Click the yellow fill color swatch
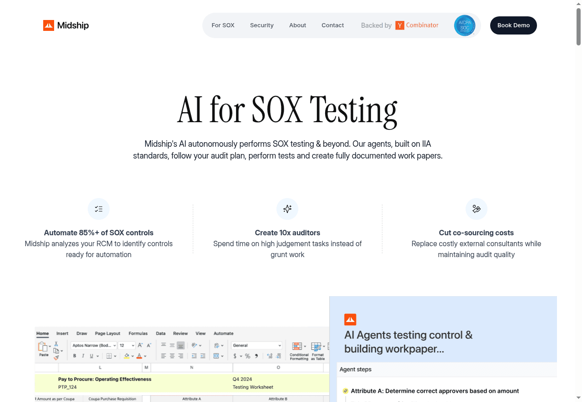582x402 pixels. pos(127,356)
